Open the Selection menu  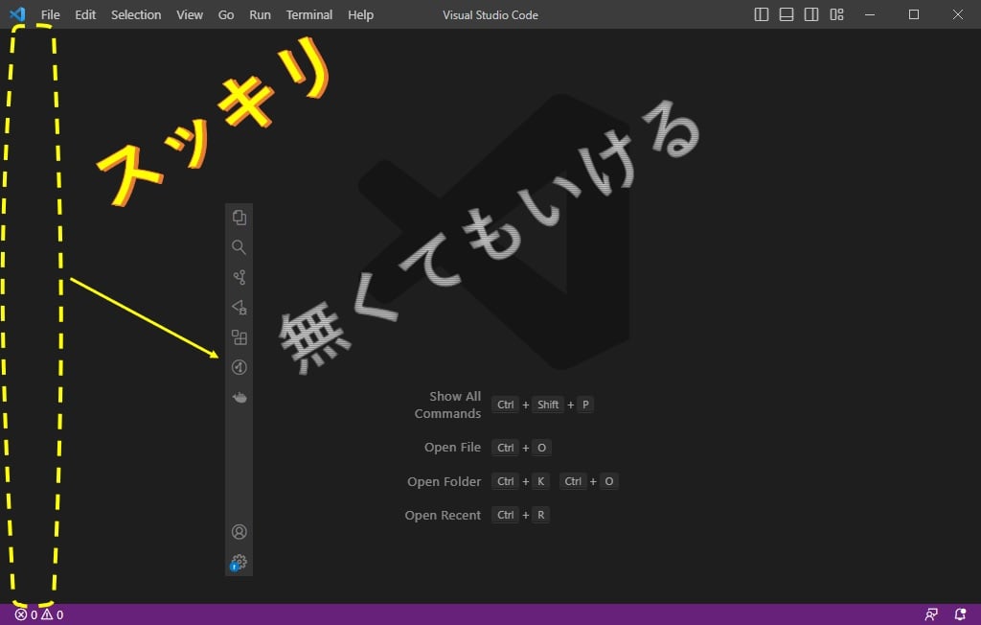point(136,15)
